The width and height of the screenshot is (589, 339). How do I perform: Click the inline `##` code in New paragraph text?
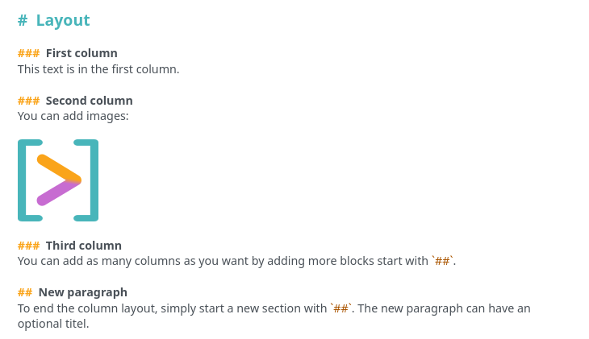(341, 308)
